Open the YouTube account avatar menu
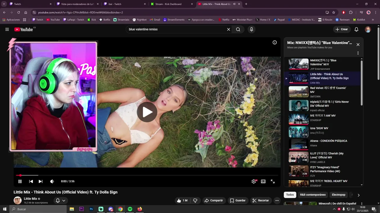380x213 pixels. pyautogui.click(x=368, y=29)
